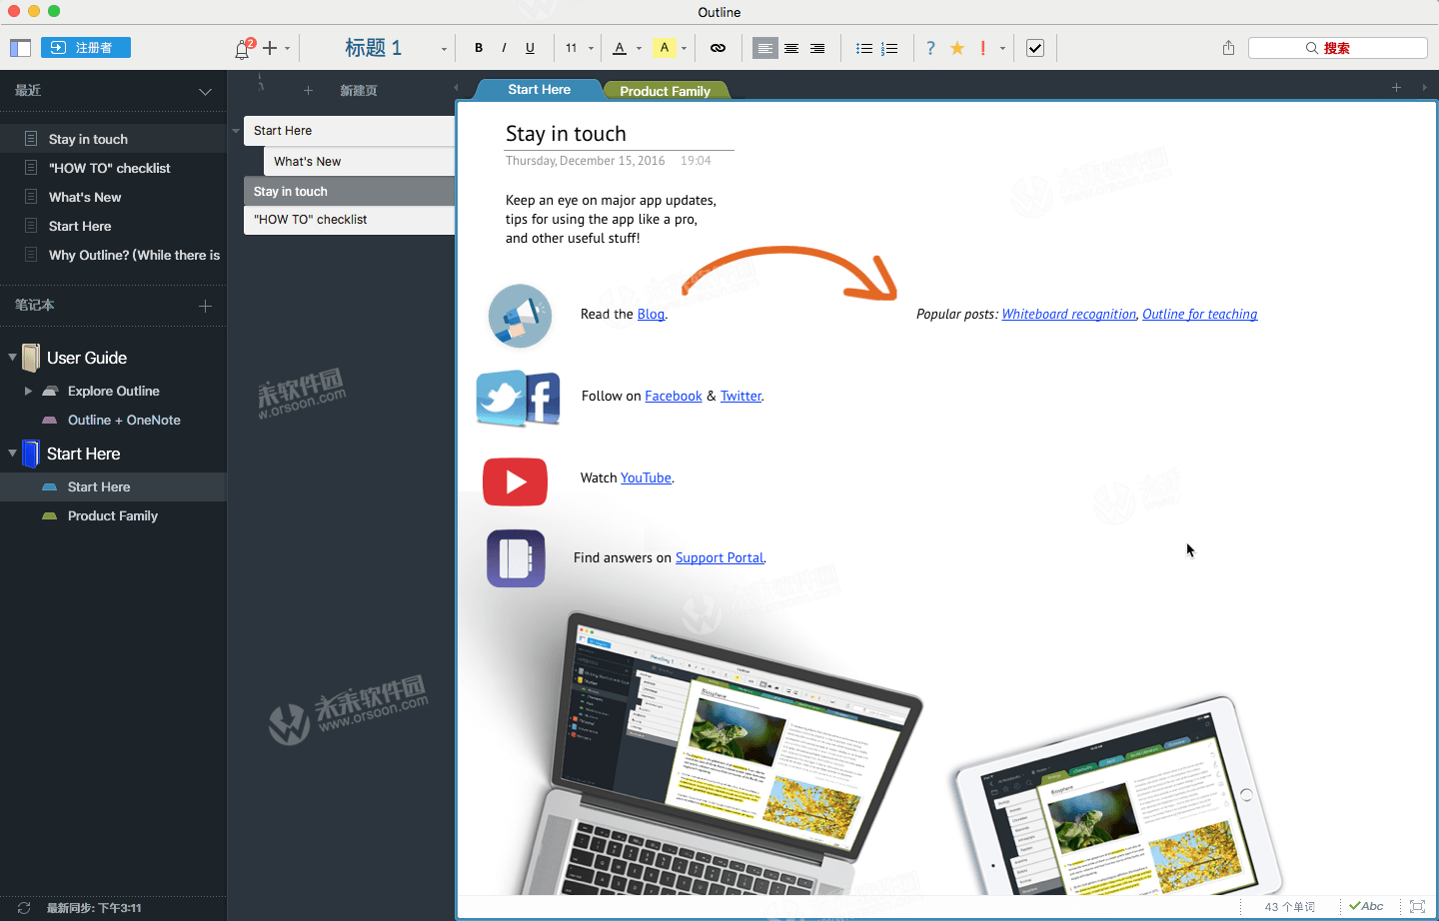1439x921 pixels.
Task: Open the Facebook link
Action: pos(674,396)
